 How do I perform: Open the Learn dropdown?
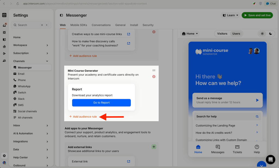tap(231, 15)
